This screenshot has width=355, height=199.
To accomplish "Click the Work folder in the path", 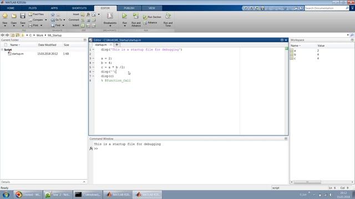I will pyautogui.click(x=40, y=35).
